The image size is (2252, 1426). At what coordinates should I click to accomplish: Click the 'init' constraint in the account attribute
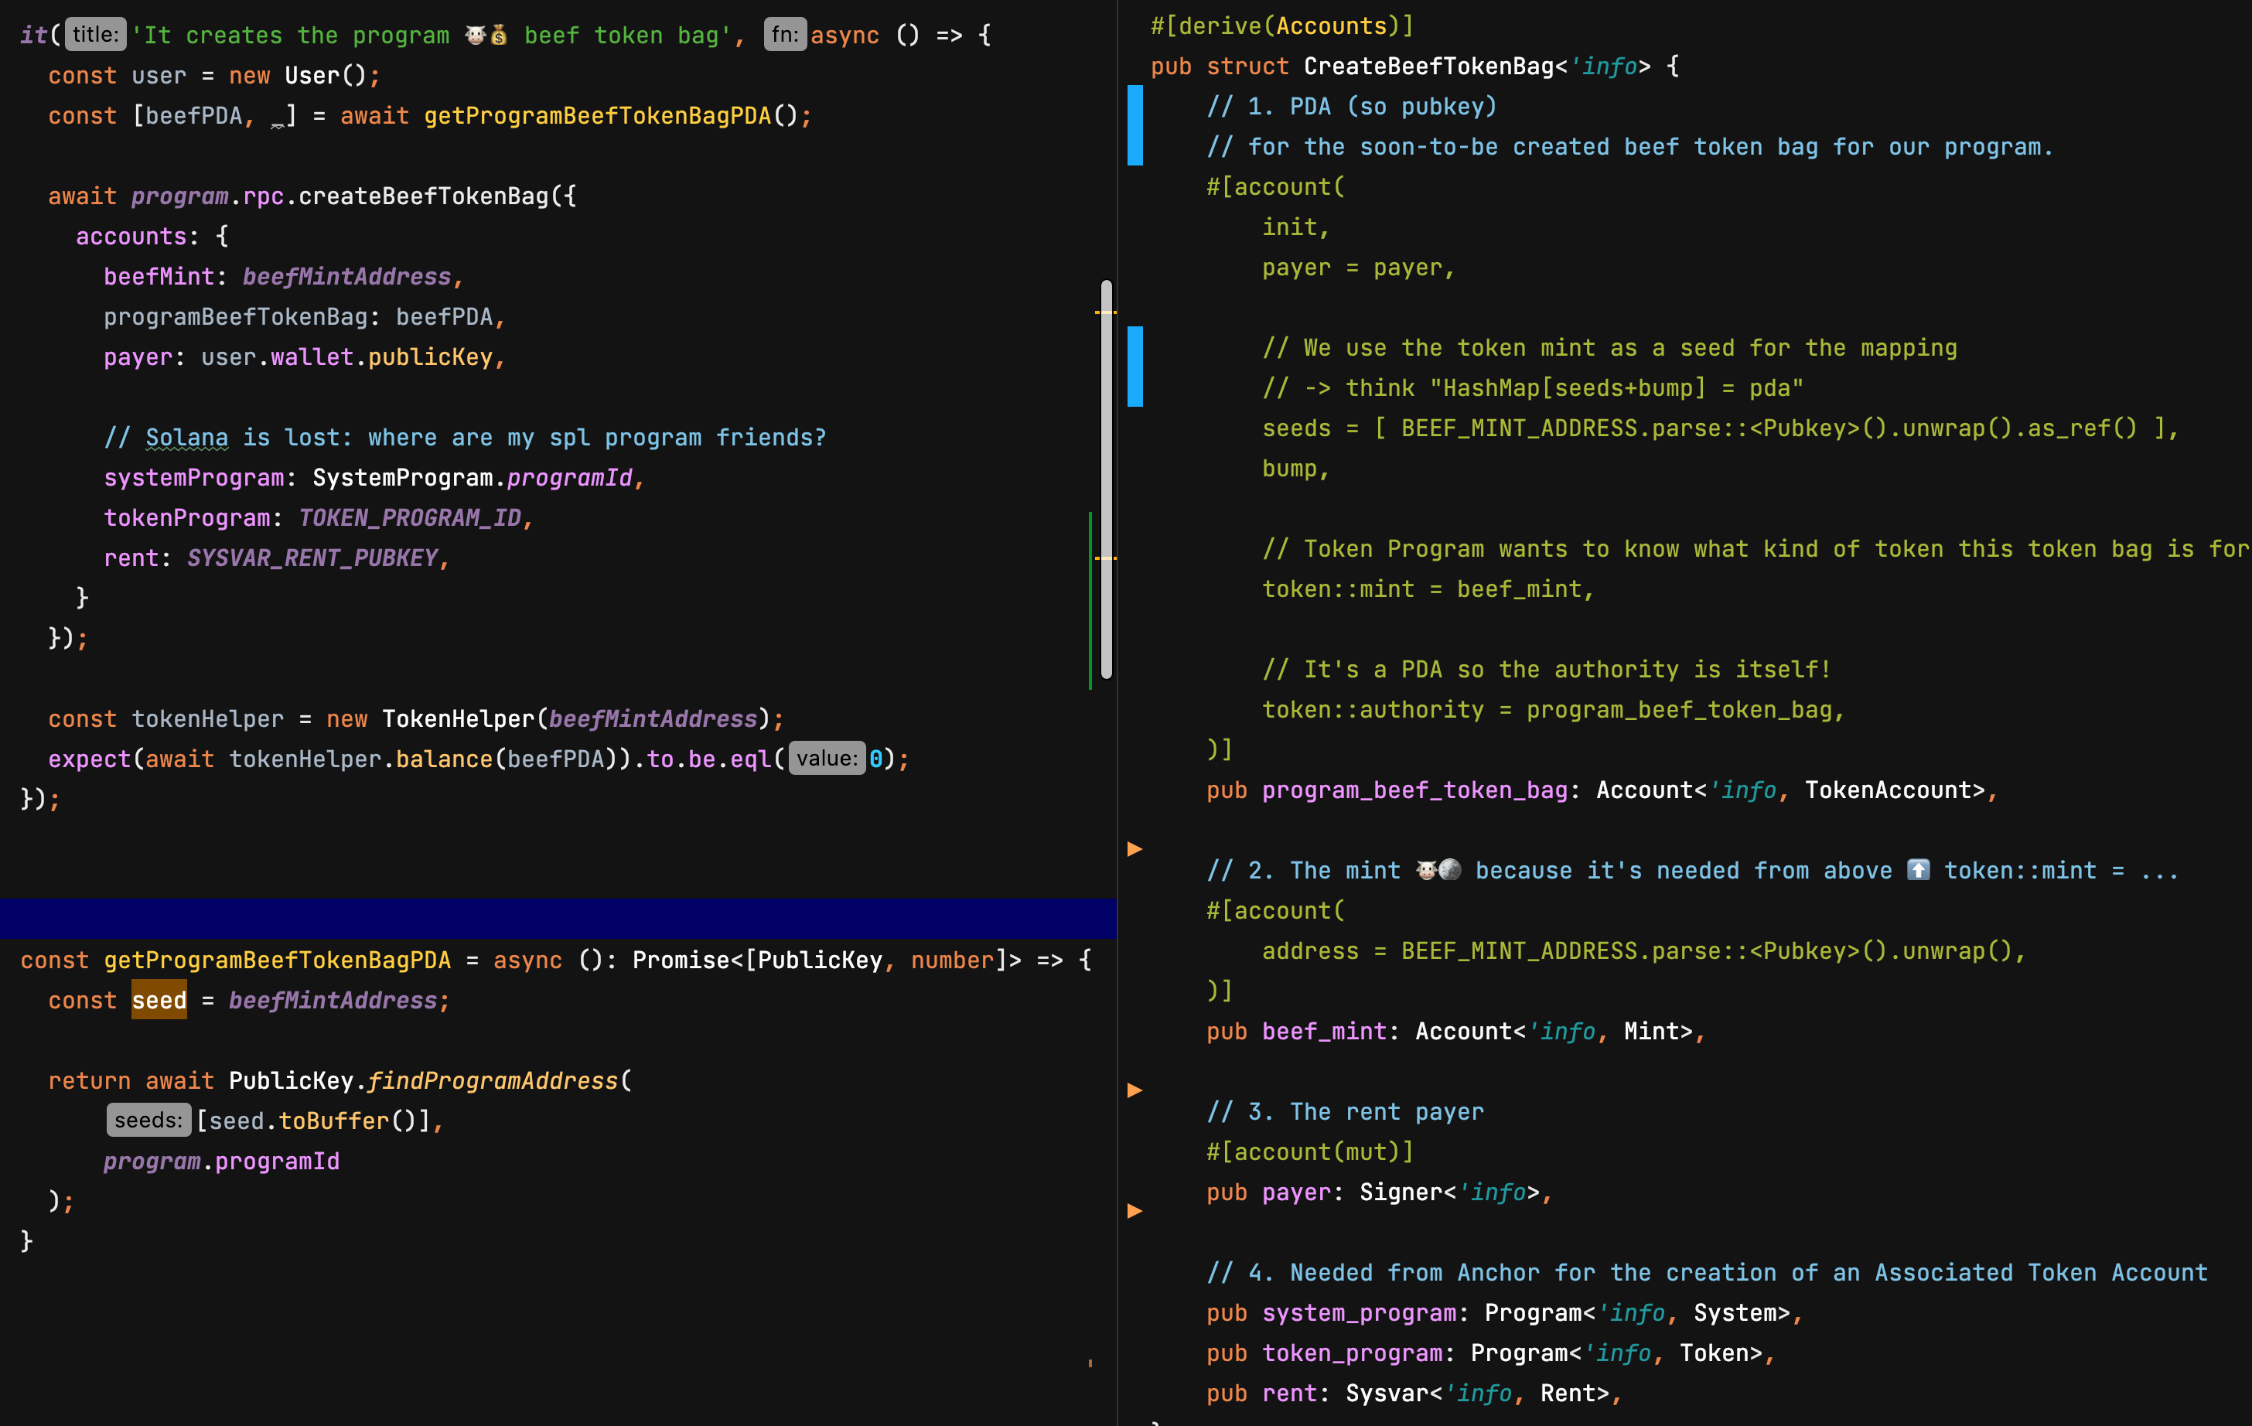[1290, 227]
